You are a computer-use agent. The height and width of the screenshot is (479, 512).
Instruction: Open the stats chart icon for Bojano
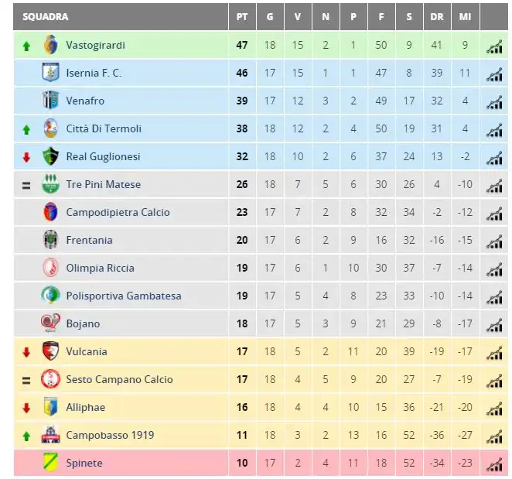(494, 325)
